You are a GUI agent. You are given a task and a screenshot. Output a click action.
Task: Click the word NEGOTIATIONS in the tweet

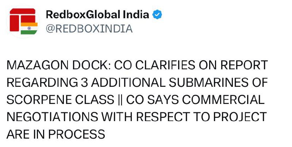(x=52, y=117)
